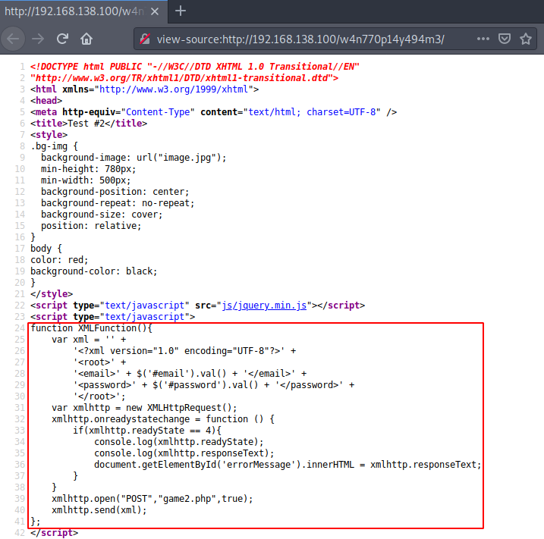The width and height of the screenshot is (544, 539).
Task: Click the '<password>' concatenation line
Action: point(214,385)
